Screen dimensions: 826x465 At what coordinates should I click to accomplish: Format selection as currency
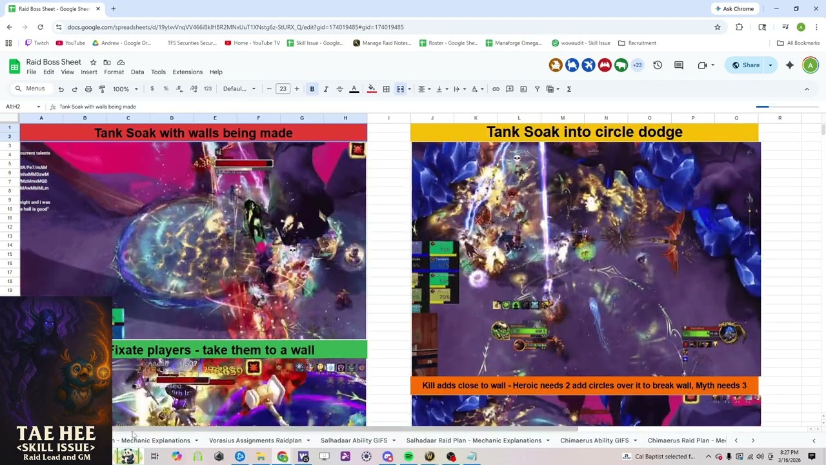(x=152, y=89)
